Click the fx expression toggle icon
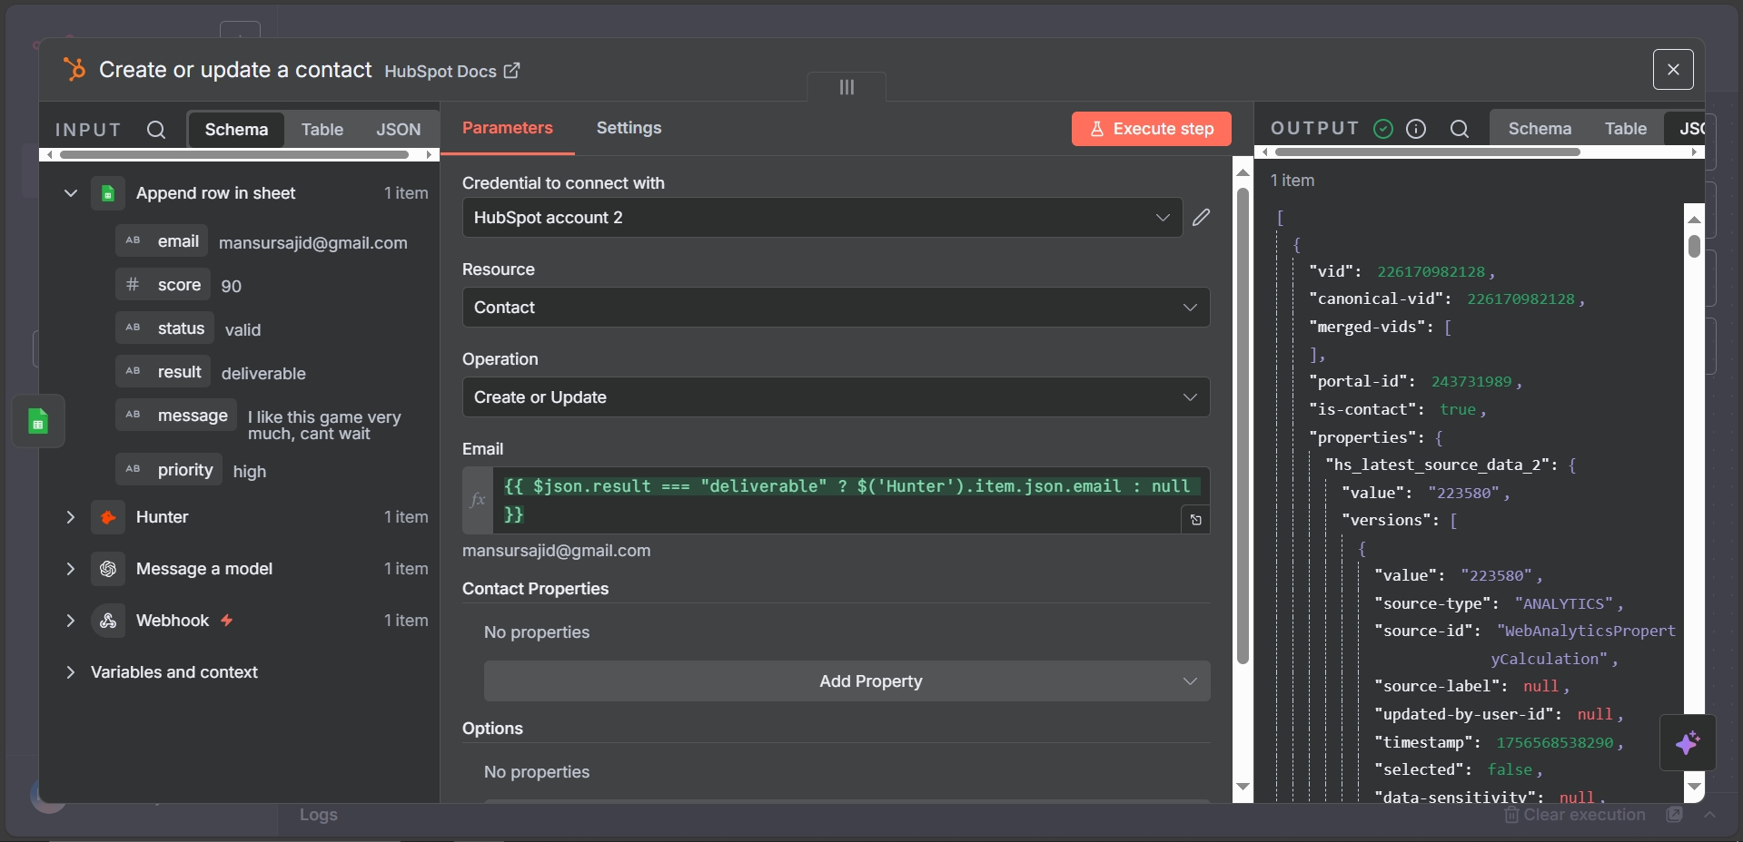This screenshot has height=842, width=1743. (x=478, y=500)
